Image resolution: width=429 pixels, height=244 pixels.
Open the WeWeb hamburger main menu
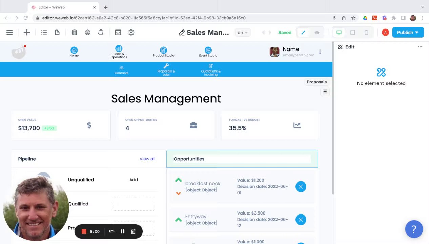pyautogui.click(x=9, y=33)
